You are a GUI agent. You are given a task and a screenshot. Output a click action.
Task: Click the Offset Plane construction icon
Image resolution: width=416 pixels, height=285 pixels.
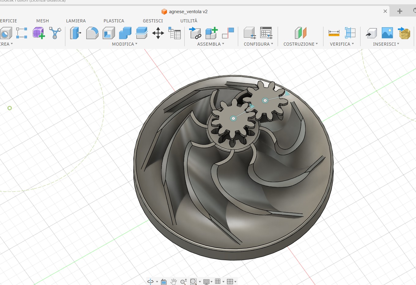point(300,33)
